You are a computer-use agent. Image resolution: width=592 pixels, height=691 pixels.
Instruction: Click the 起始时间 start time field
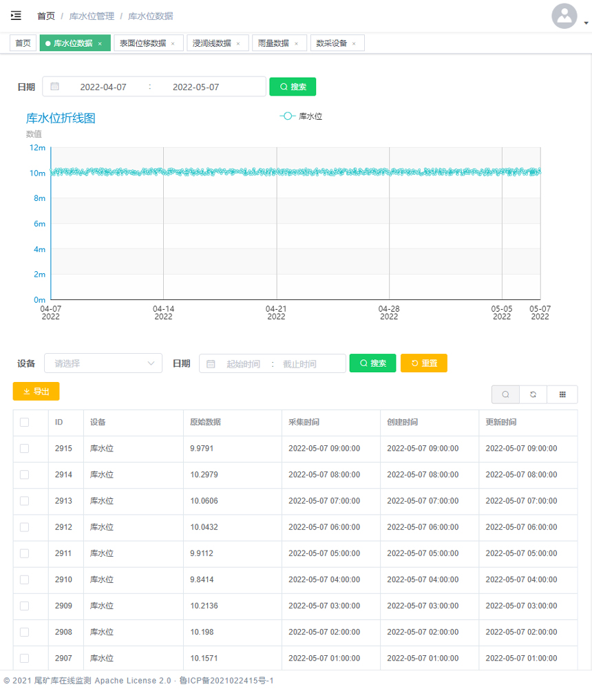(243, 363)
